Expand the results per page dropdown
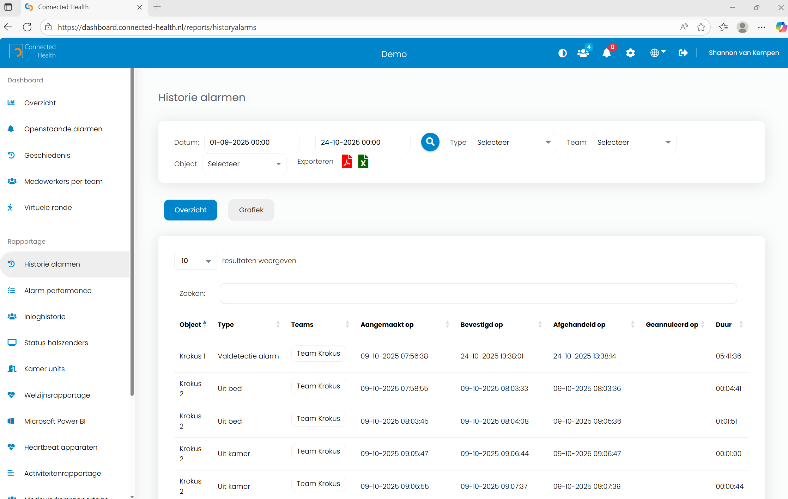This screenshot has width=788, height=499. pos(195,261)
